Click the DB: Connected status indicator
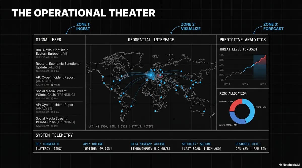Viewport: 302px width, 168px height. (47, 144)
